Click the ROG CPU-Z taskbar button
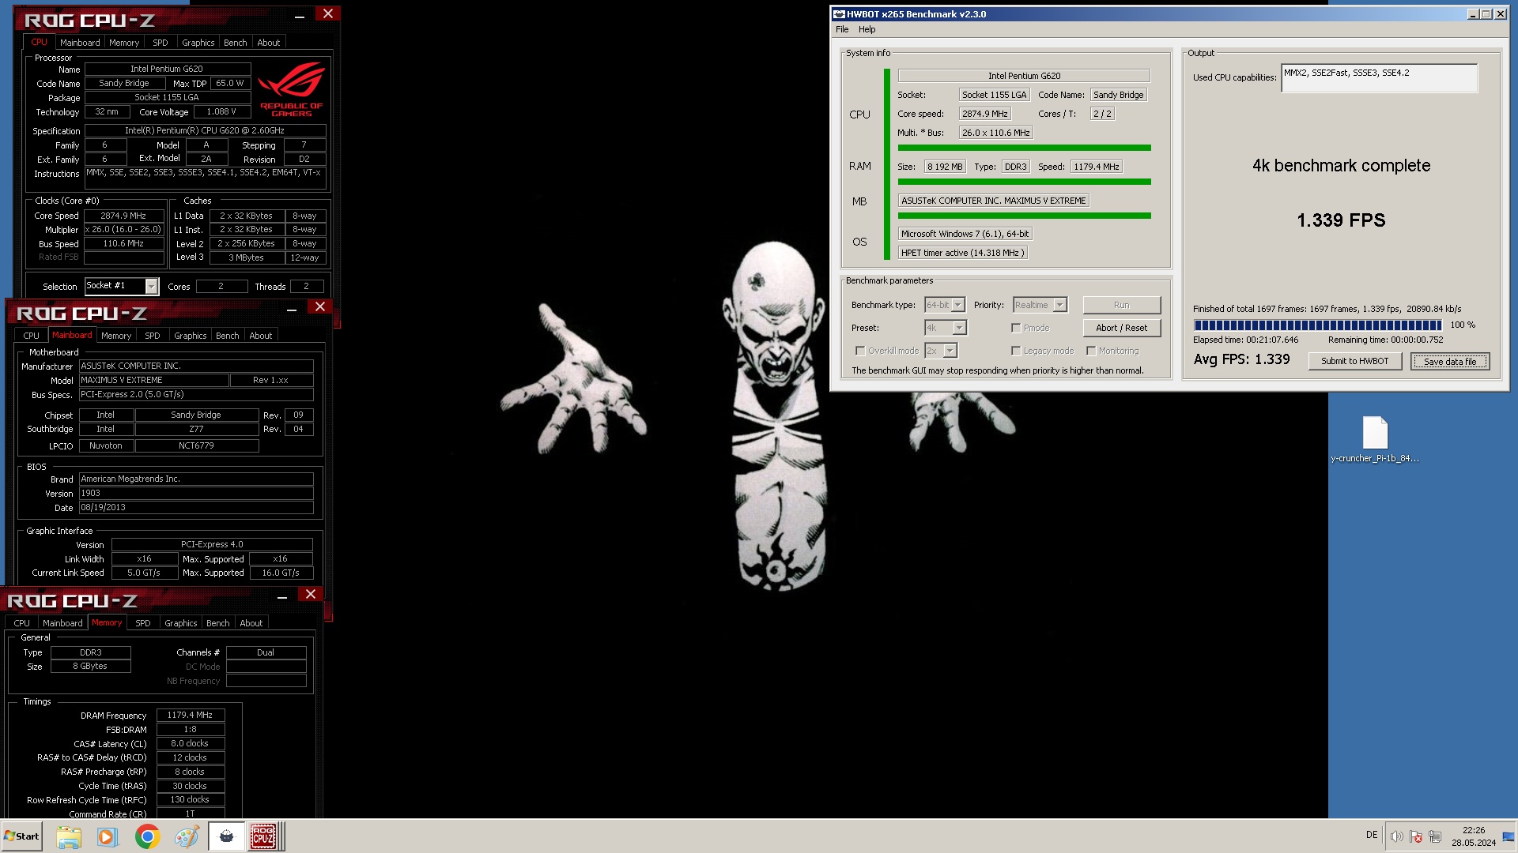The image size is (1518, 853). pos(263,836)
